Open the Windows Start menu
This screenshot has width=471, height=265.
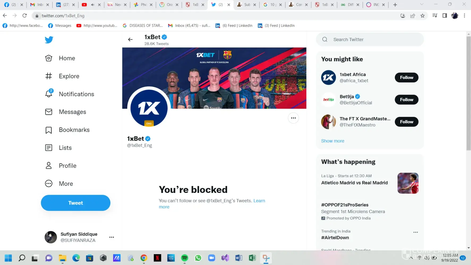(8, 258)
